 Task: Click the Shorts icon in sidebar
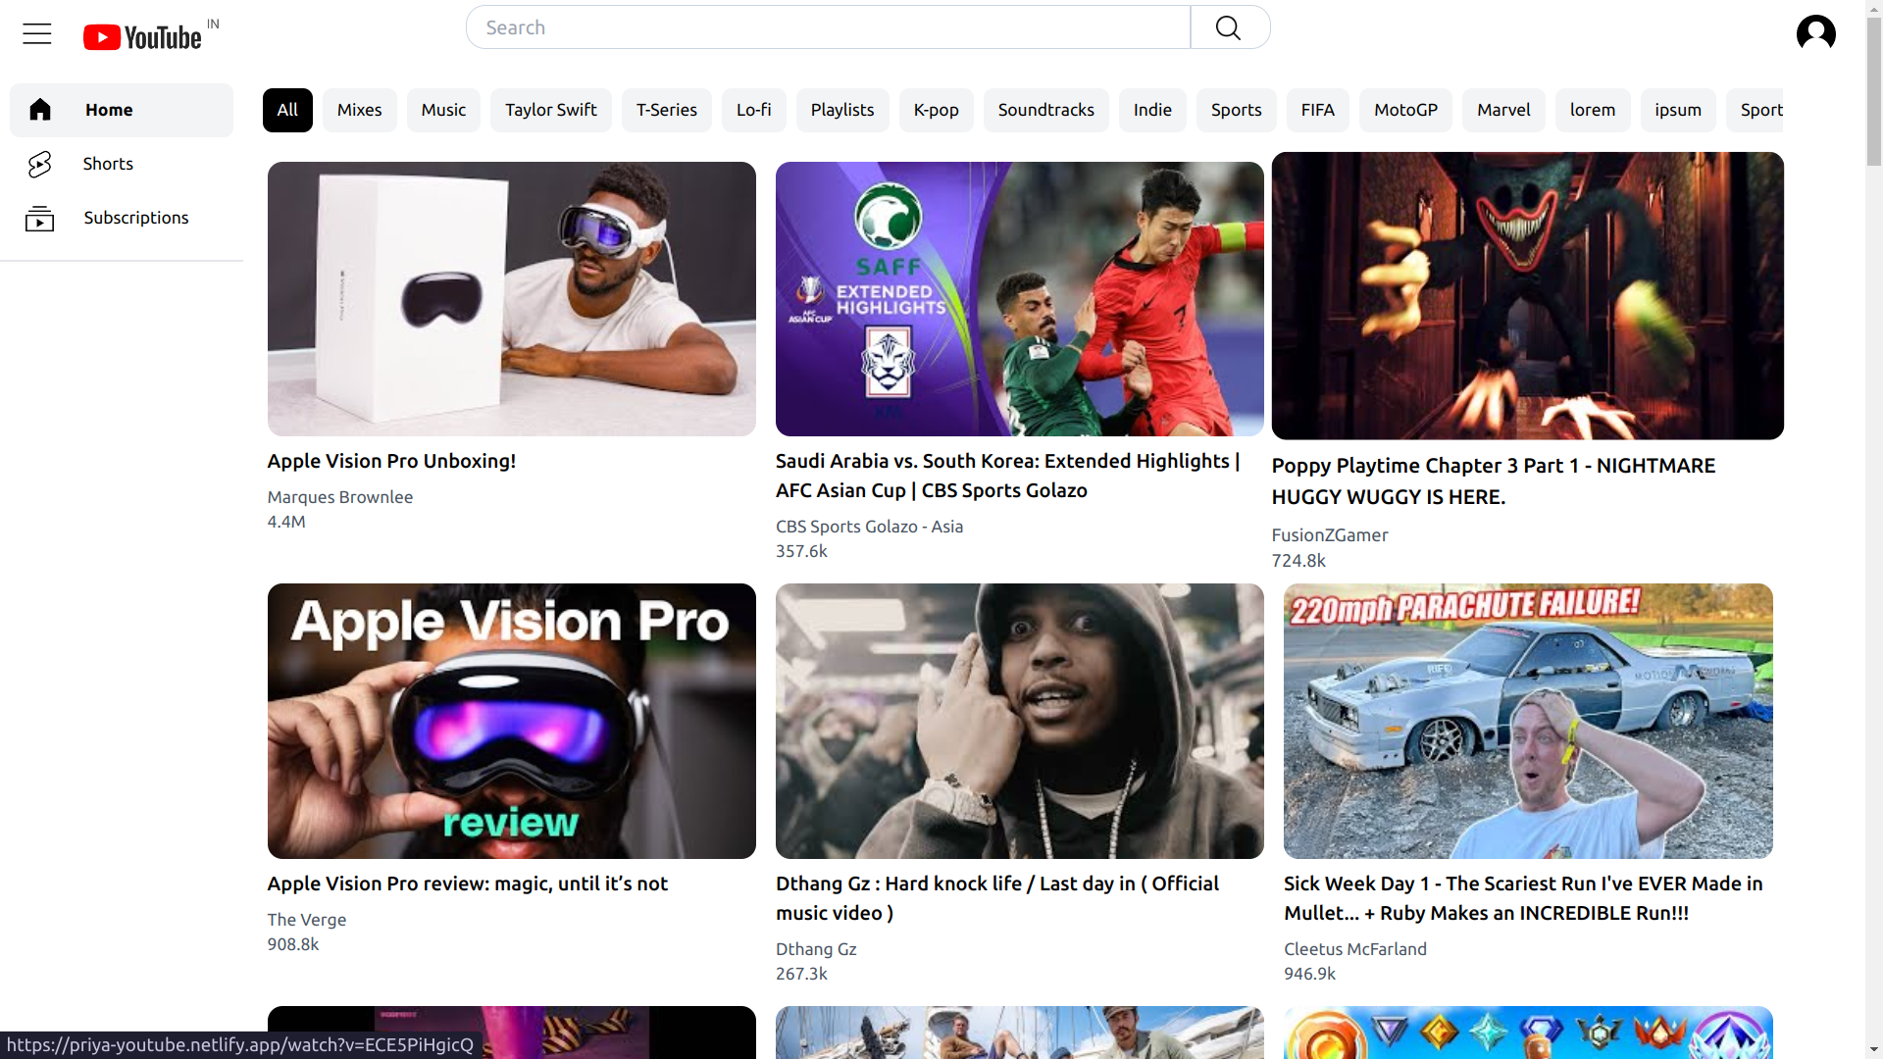(x=40, y=164)
